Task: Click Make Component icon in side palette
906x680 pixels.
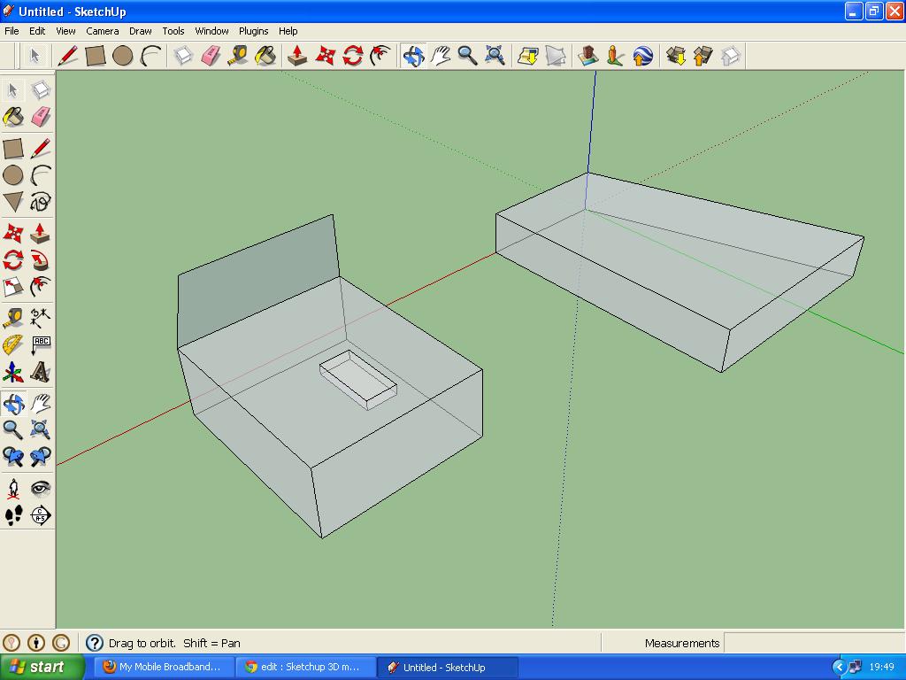Action: pyautogui.click(x=41, y=89)
